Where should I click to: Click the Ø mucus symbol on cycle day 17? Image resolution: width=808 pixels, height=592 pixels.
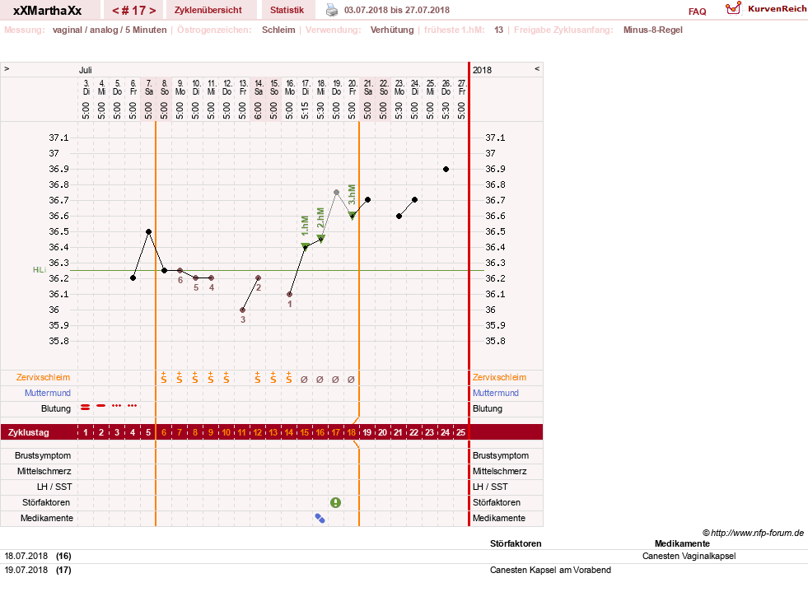[x=336, y=380]
